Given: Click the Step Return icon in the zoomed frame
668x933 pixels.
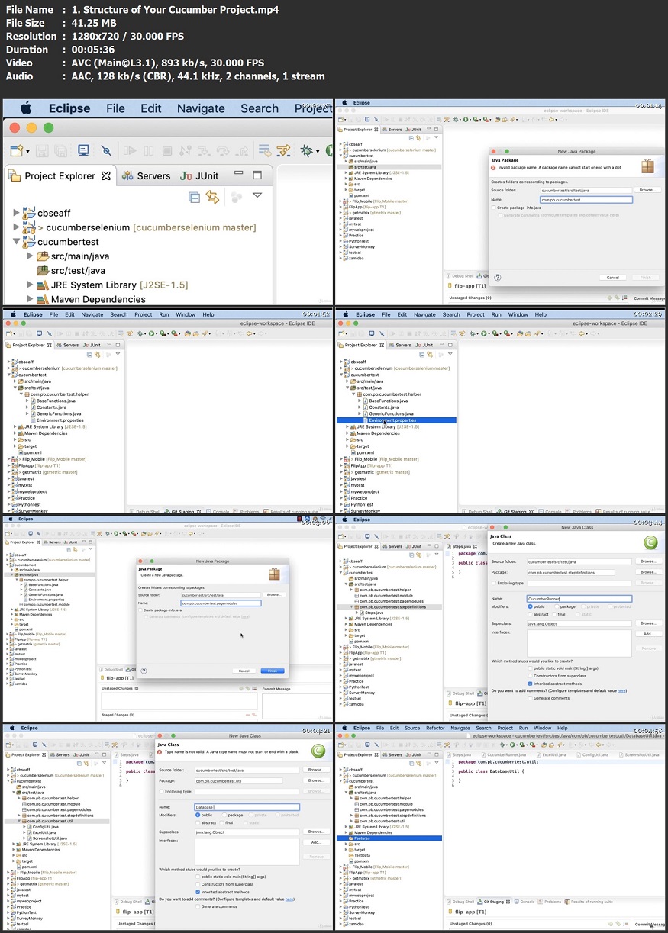Looking at the screenshot, I should 242,150.
